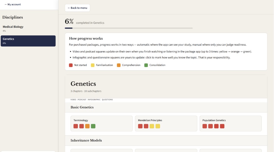This screenshot has height=152, width=274.
Task: Click the VIDEO column label
Action: click(73, 100)
